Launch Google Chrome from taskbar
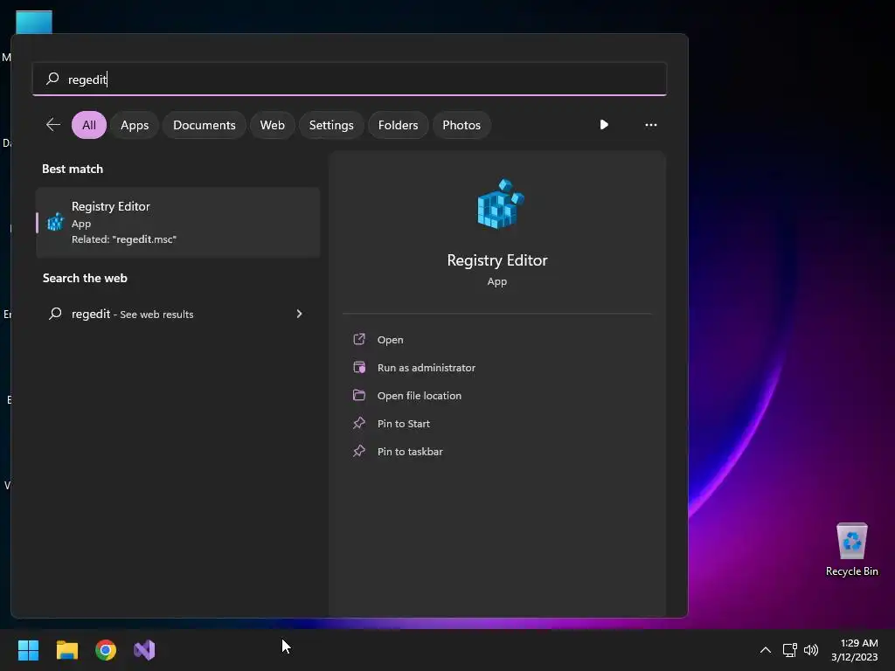Image resolution: width=895 pixels, height=671 pixels. point(106,650)
